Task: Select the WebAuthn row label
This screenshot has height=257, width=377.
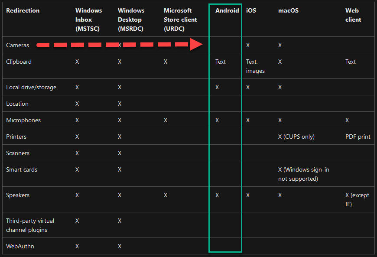Action: [20, 247]
